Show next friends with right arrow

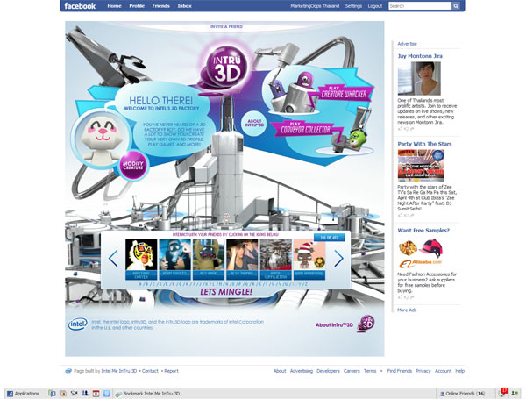(x=338, y=259)
